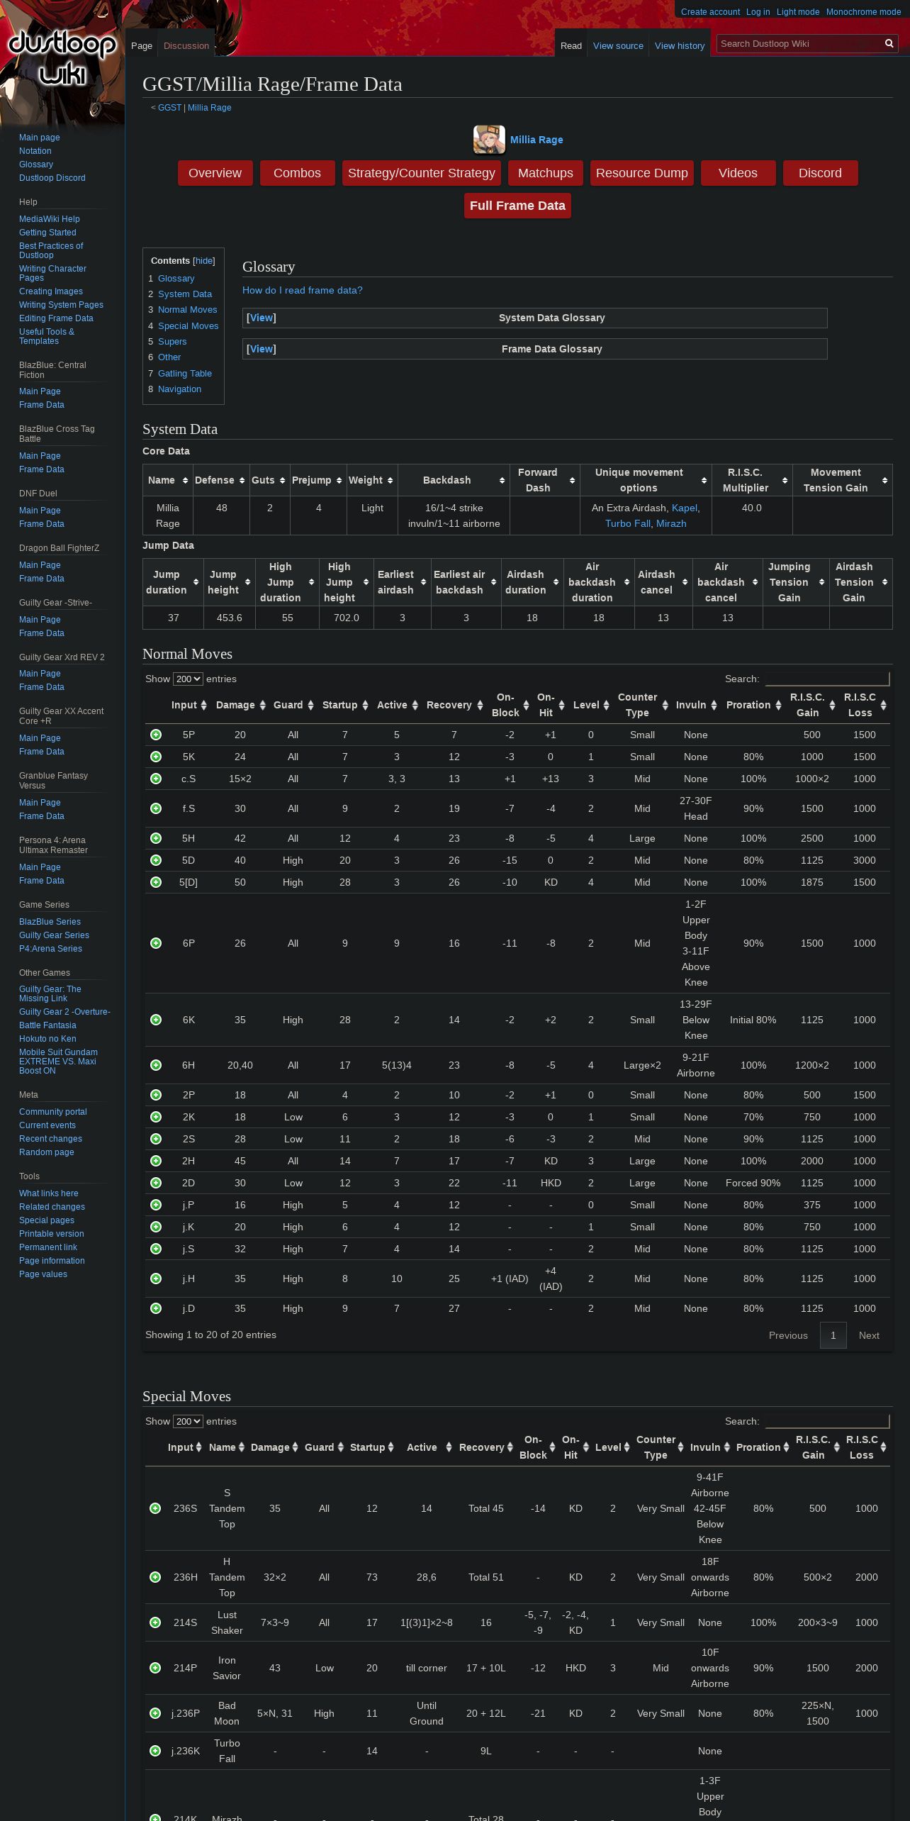Open the View history tab
The height and width of the screenshot is (1821, 910).
click(x=680, y=45)
